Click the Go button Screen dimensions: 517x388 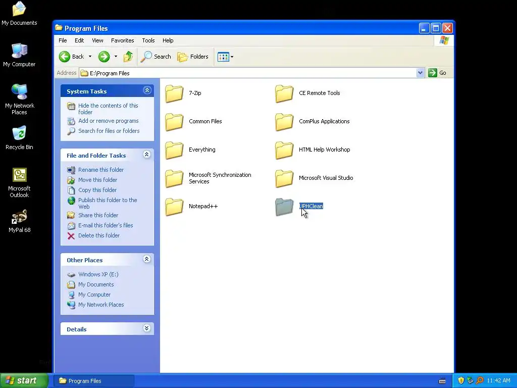[x=437, y=73]
